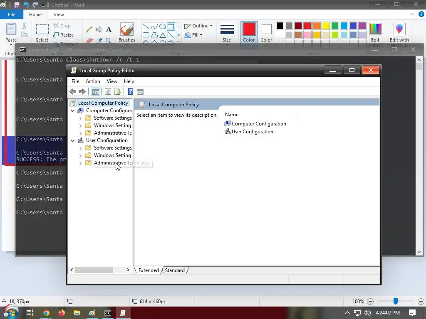The height and width of the screenshot is (319, 426).
Task: Click the Forward arrow in Group Policy toolbar
Action: tap(82, 92)
